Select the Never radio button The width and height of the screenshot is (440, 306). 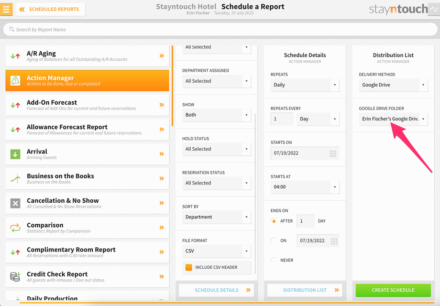point(274,260)
